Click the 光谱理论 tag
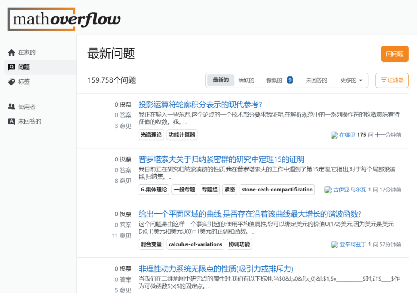 (x=151, y=135)
